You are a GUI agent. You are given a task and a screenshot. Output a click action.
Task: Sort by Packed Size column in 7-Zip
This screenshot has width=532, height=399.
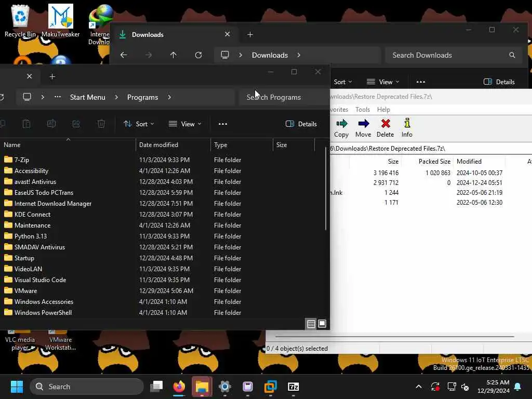coord(428,162)
